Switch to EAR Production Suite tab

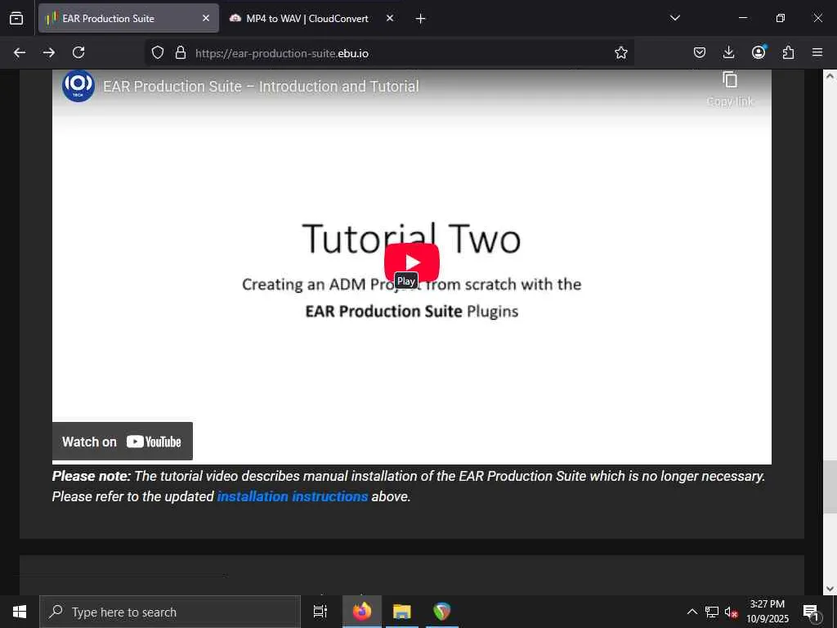[128, 18]
